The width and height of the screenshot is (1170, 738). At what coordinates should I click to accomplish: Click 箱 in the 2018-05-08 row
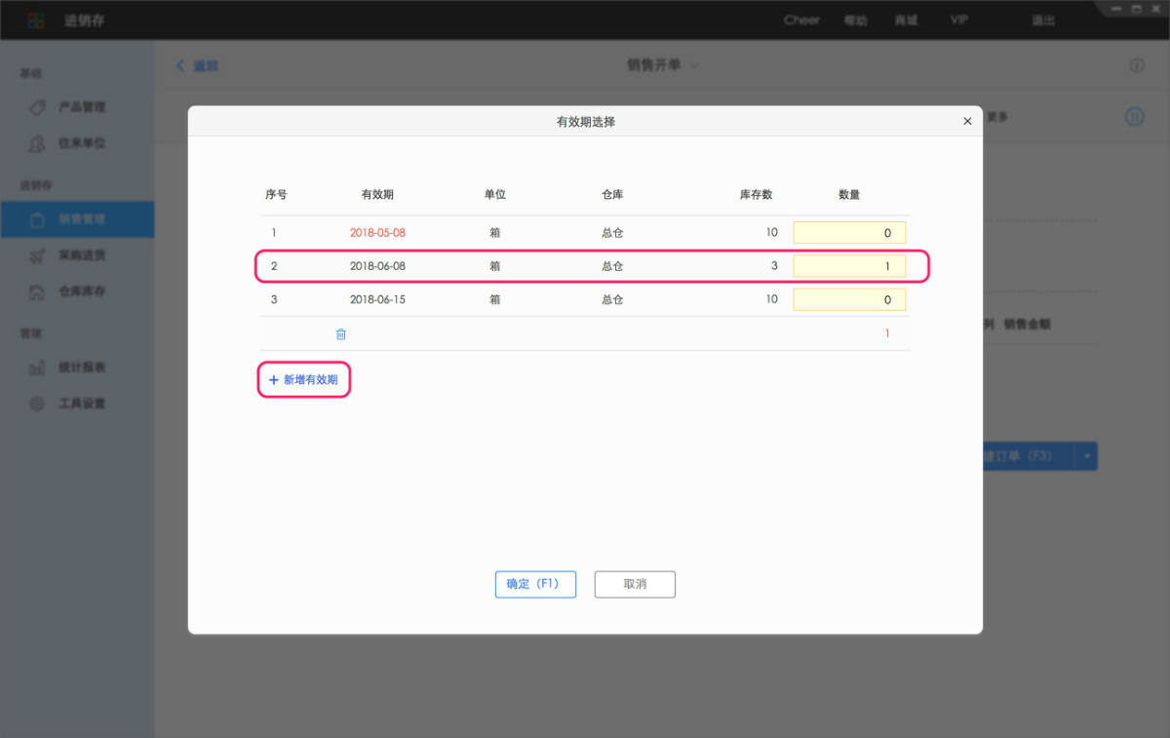point(495,233)
